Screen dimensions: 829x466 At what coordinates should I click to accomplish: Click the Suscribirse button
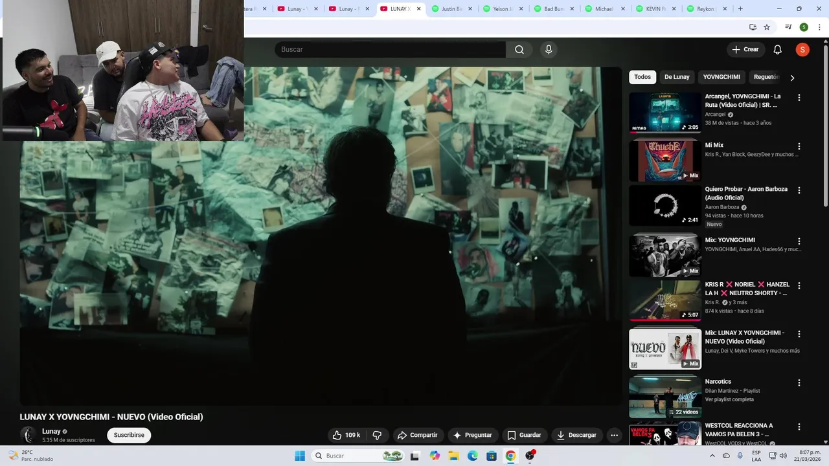pyautogui.click(x=129, y=435)
